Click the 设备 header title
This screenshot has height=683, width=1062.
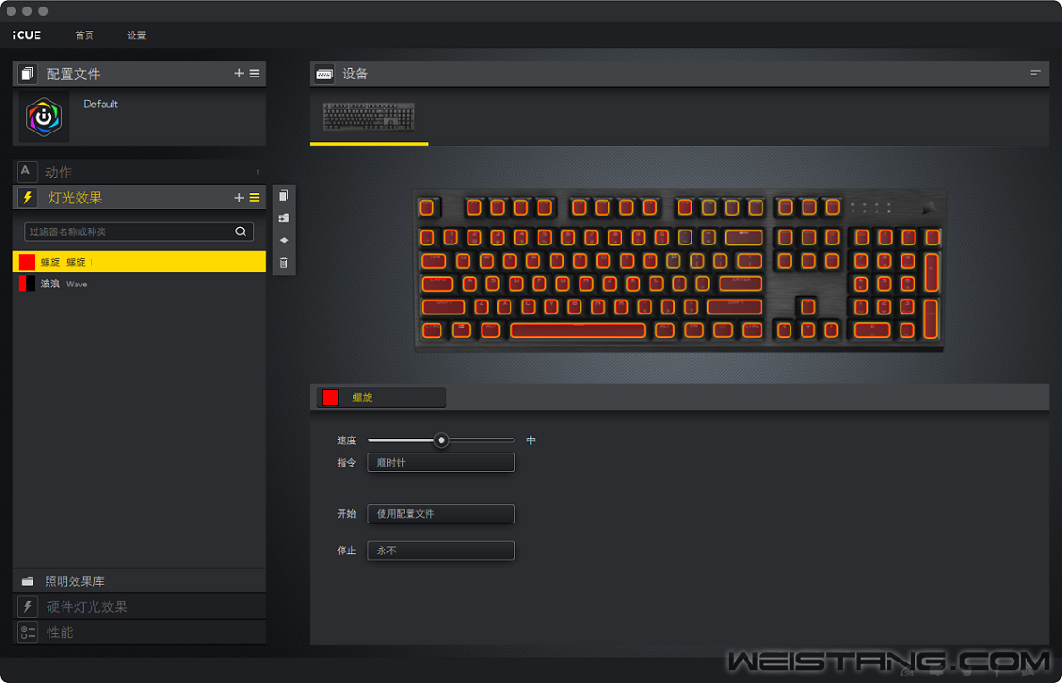(x=355, y=74)
